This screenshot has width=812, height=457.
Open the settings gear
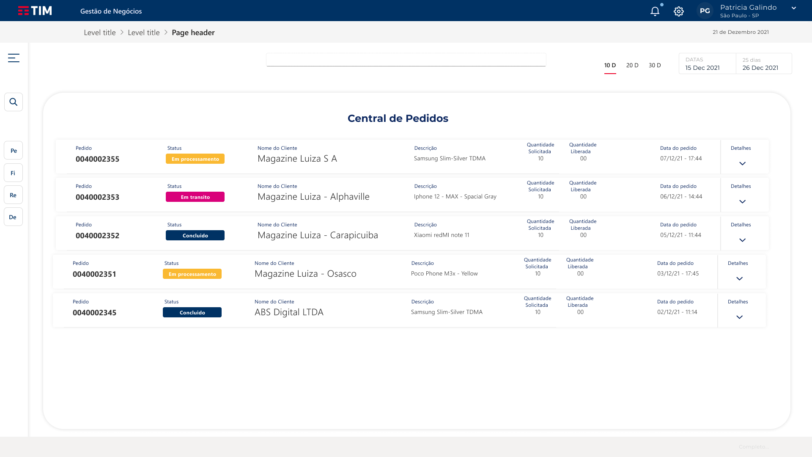[x=679, y=11]
